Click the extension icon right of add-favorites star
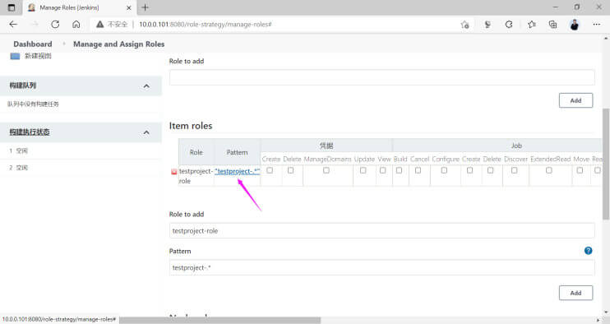 pos(487,25)
